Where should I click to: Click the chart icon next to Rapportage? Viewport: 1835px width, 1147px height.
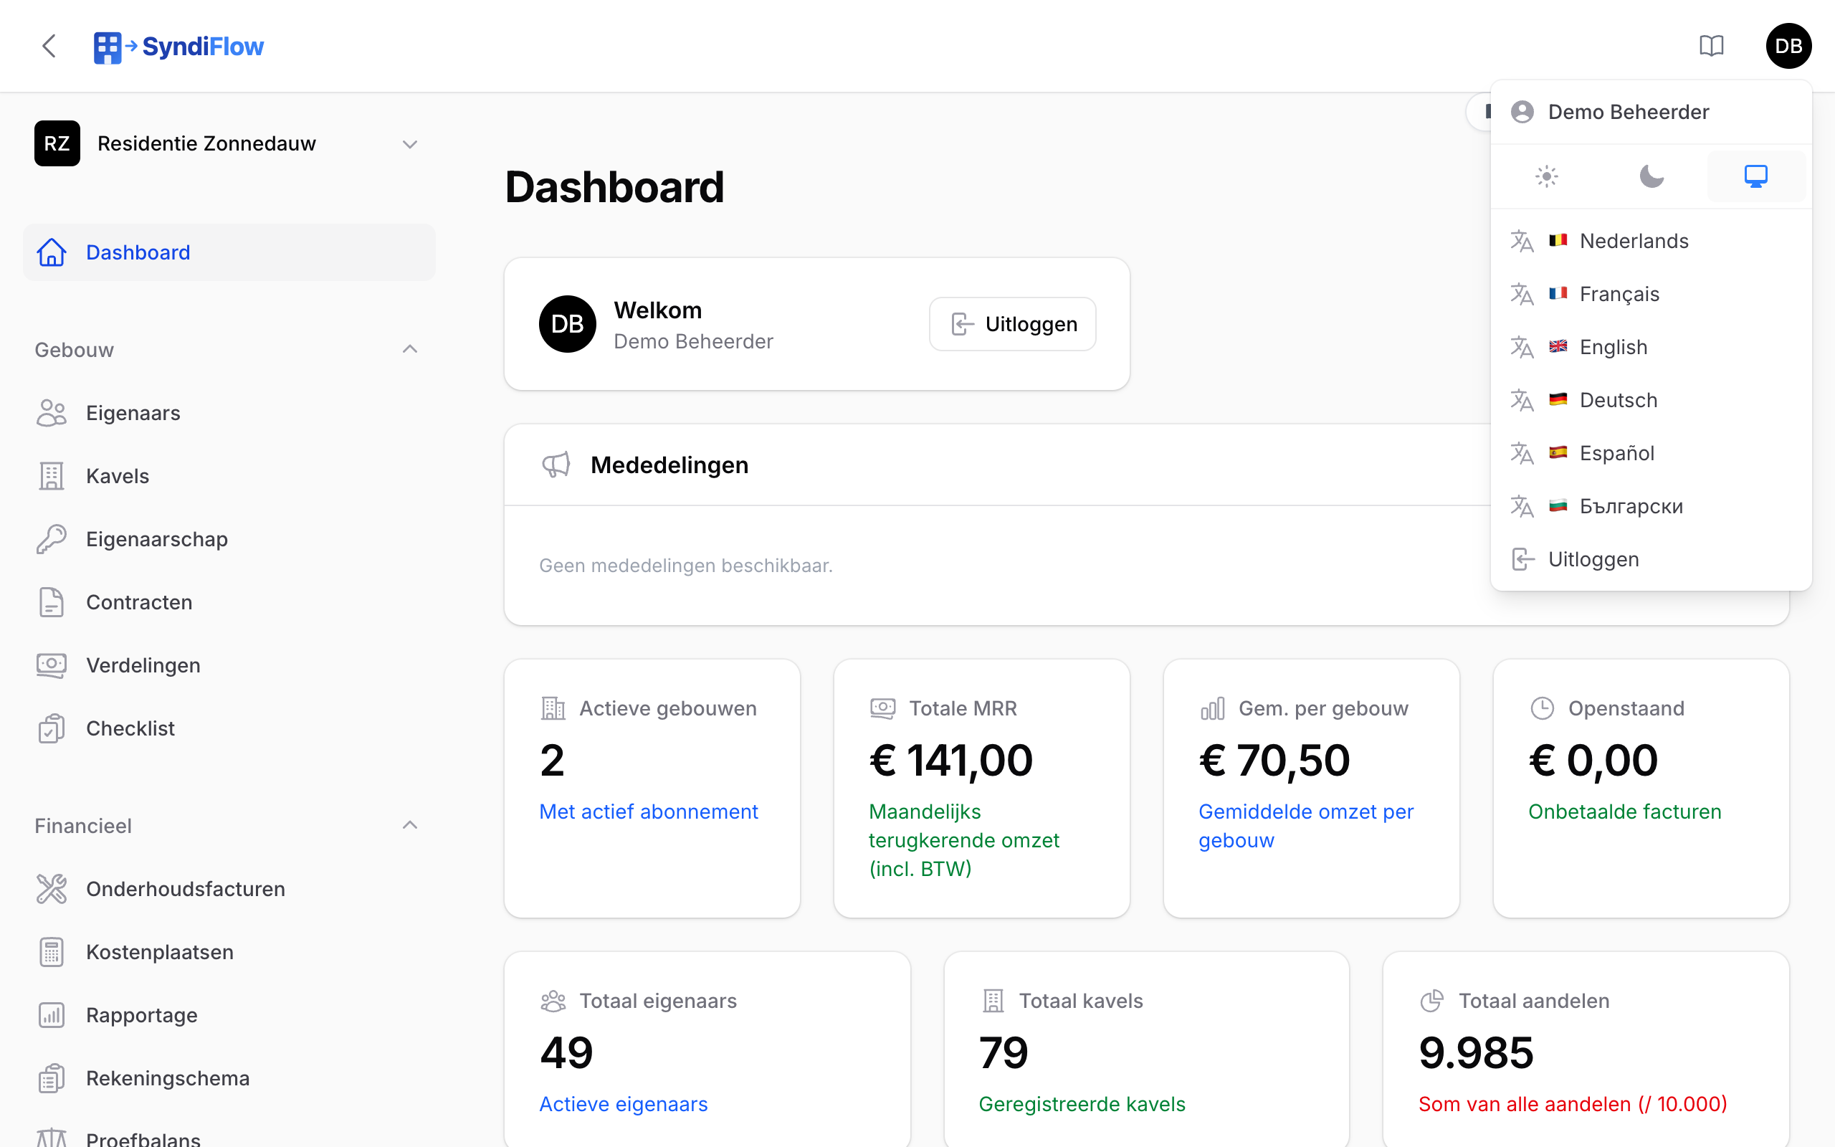tap(52, 1015)
